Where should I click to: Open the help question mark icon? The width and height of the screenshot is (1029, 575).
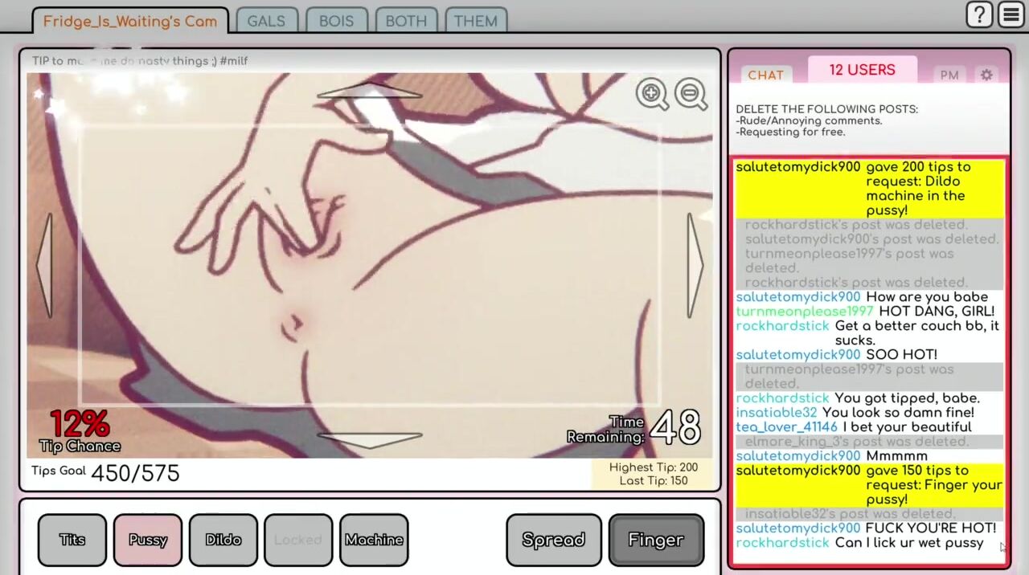[x=979, y=14]
